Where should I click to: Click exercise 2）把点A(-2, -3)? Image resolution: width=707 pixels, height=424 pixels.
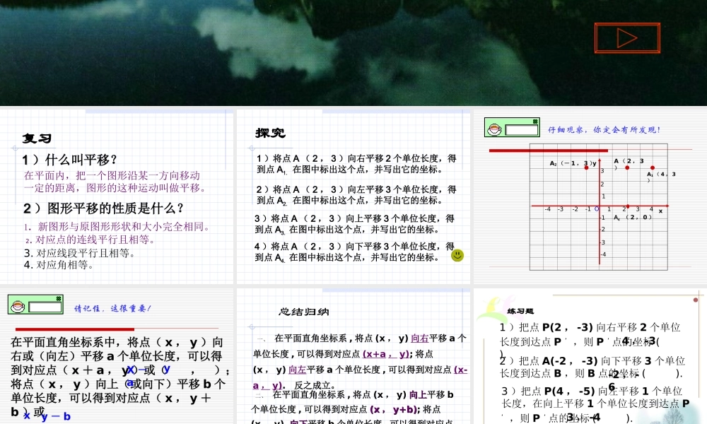tap(592, 367)
